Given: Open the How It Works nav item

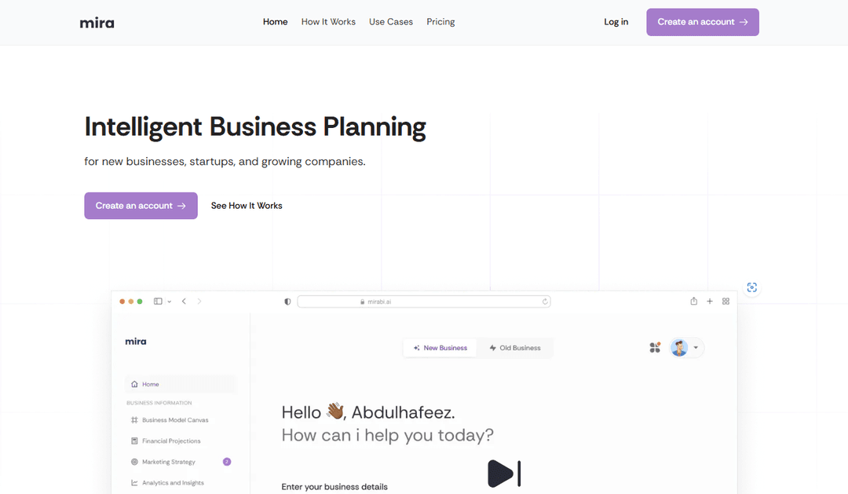Looking at the screenshot, I should pyautogui.click(x=328, y=22).
